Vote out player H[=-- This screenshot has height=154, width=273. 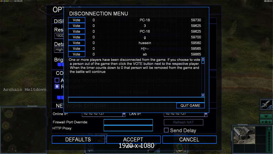click(77, 49)
